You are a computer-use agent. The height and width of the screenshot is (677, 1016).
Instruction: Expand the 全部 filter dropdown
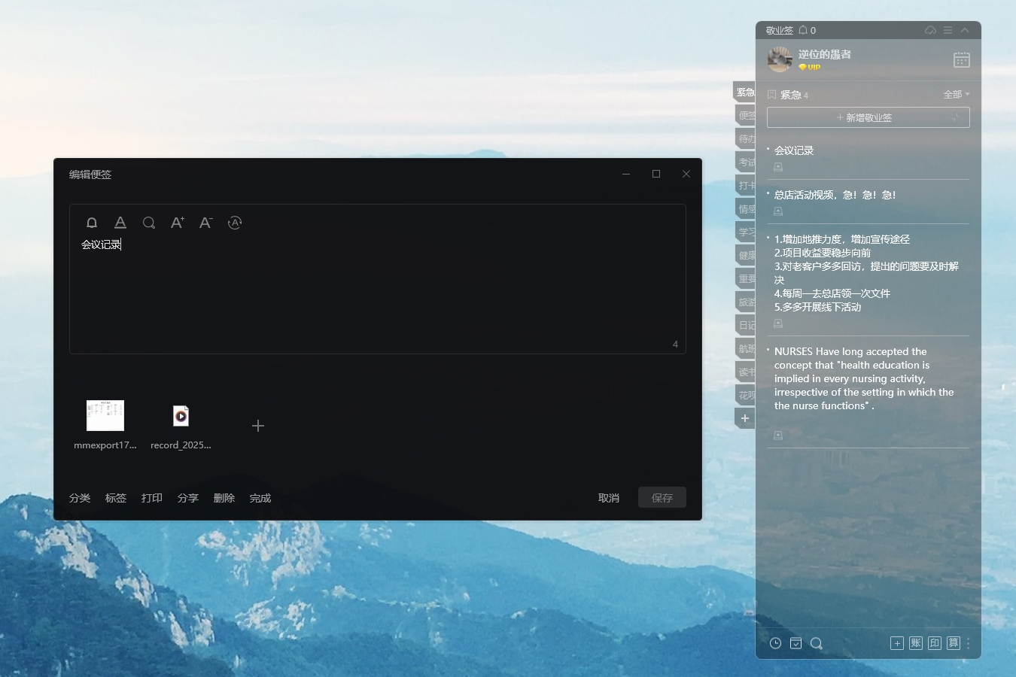click(x=957, y=95)
